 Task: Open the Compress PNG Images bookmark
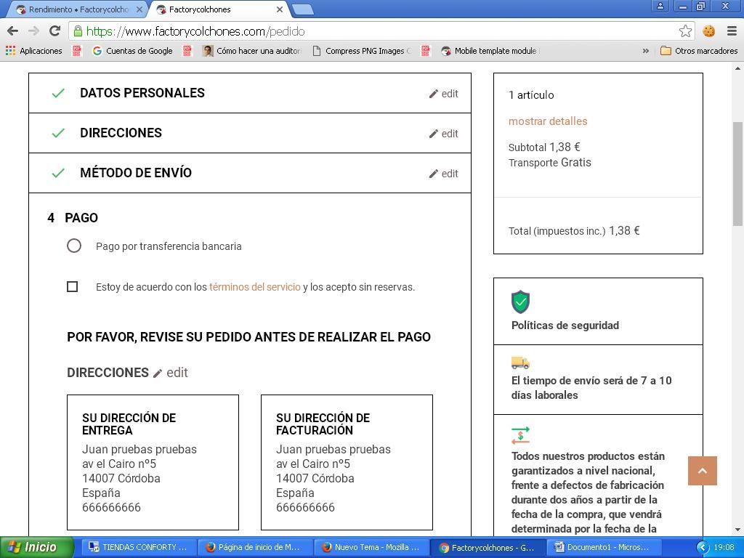[362, 51]
